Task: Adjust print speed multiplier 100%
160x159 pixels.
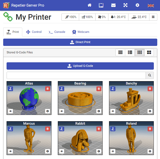Action: point(70,17)
